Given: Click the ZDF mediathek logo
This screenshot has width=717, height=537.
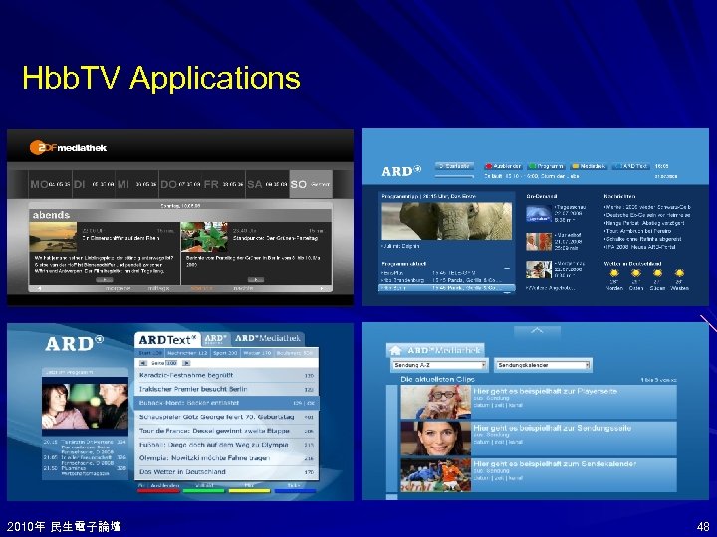Looking at the screenshot, I should coord(68,147).
